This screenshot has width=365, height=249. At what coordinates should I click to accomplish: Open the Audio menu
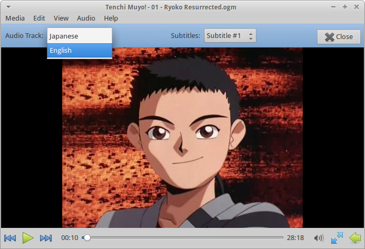pos(86,18)
